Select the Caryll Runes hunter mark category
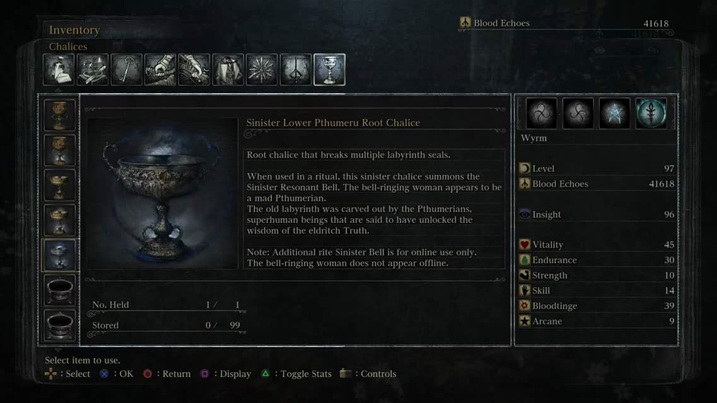 click(295, 69)
